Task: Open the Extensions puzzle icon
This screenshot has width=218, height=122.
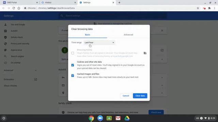Action: click(x=209, y=8)
